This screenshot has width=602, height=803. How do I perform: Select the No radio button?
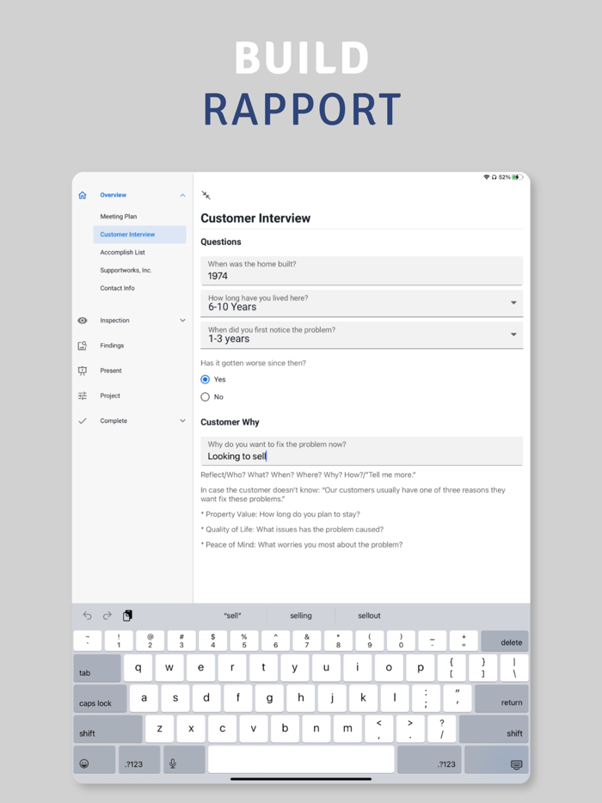[206, 397]
